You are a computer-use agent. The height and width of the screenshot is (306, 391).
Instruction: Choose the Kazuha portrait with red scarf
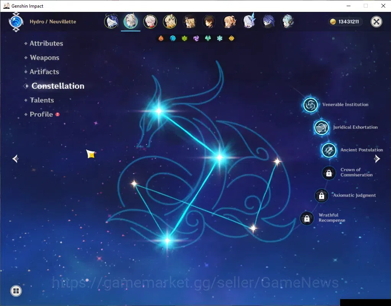point(150,21)
